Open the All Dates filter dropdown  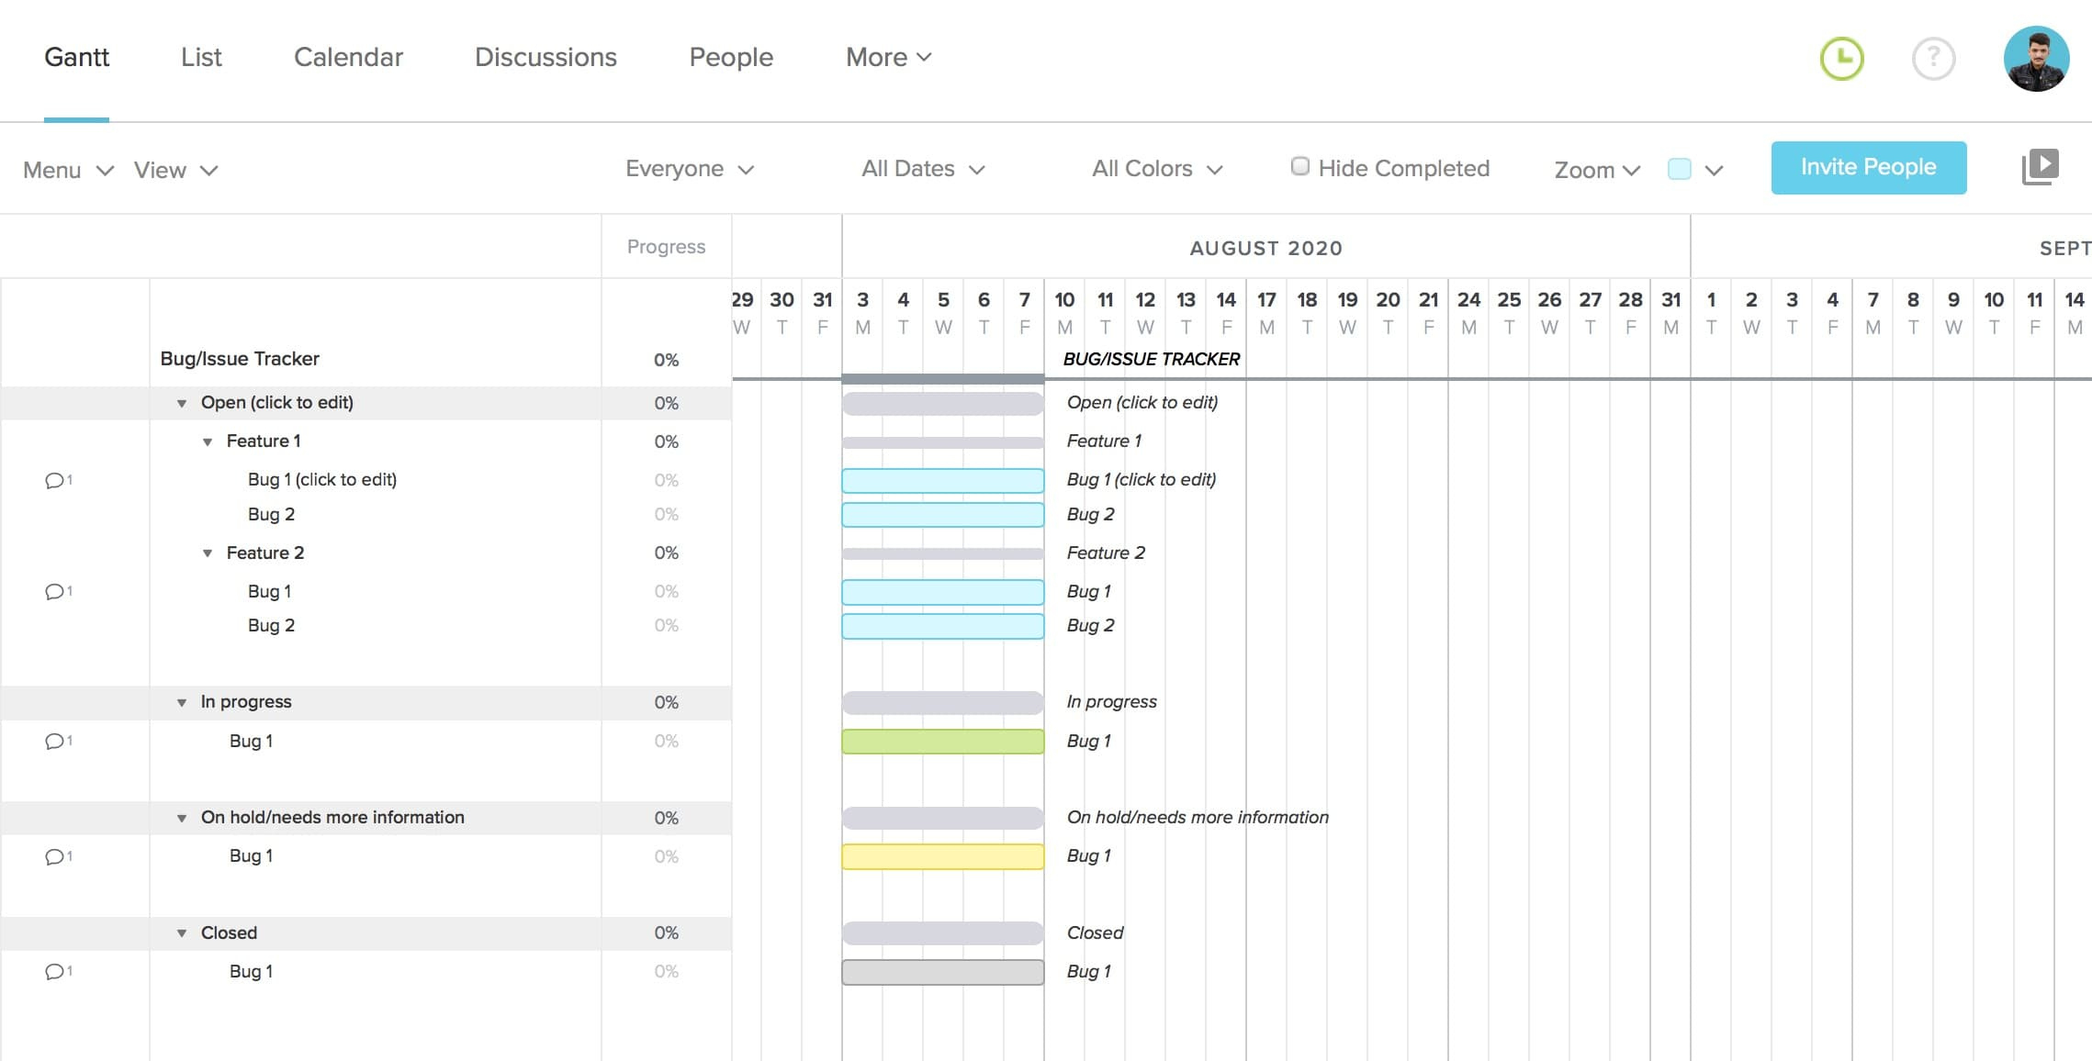924,169
